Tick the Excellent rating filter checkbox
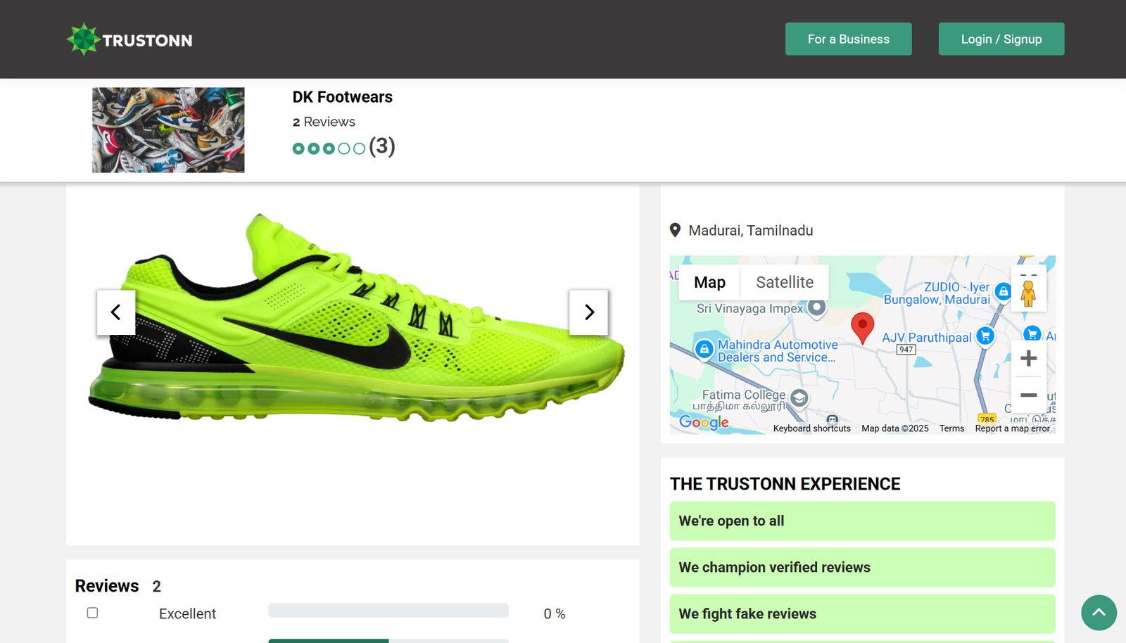 92,613
